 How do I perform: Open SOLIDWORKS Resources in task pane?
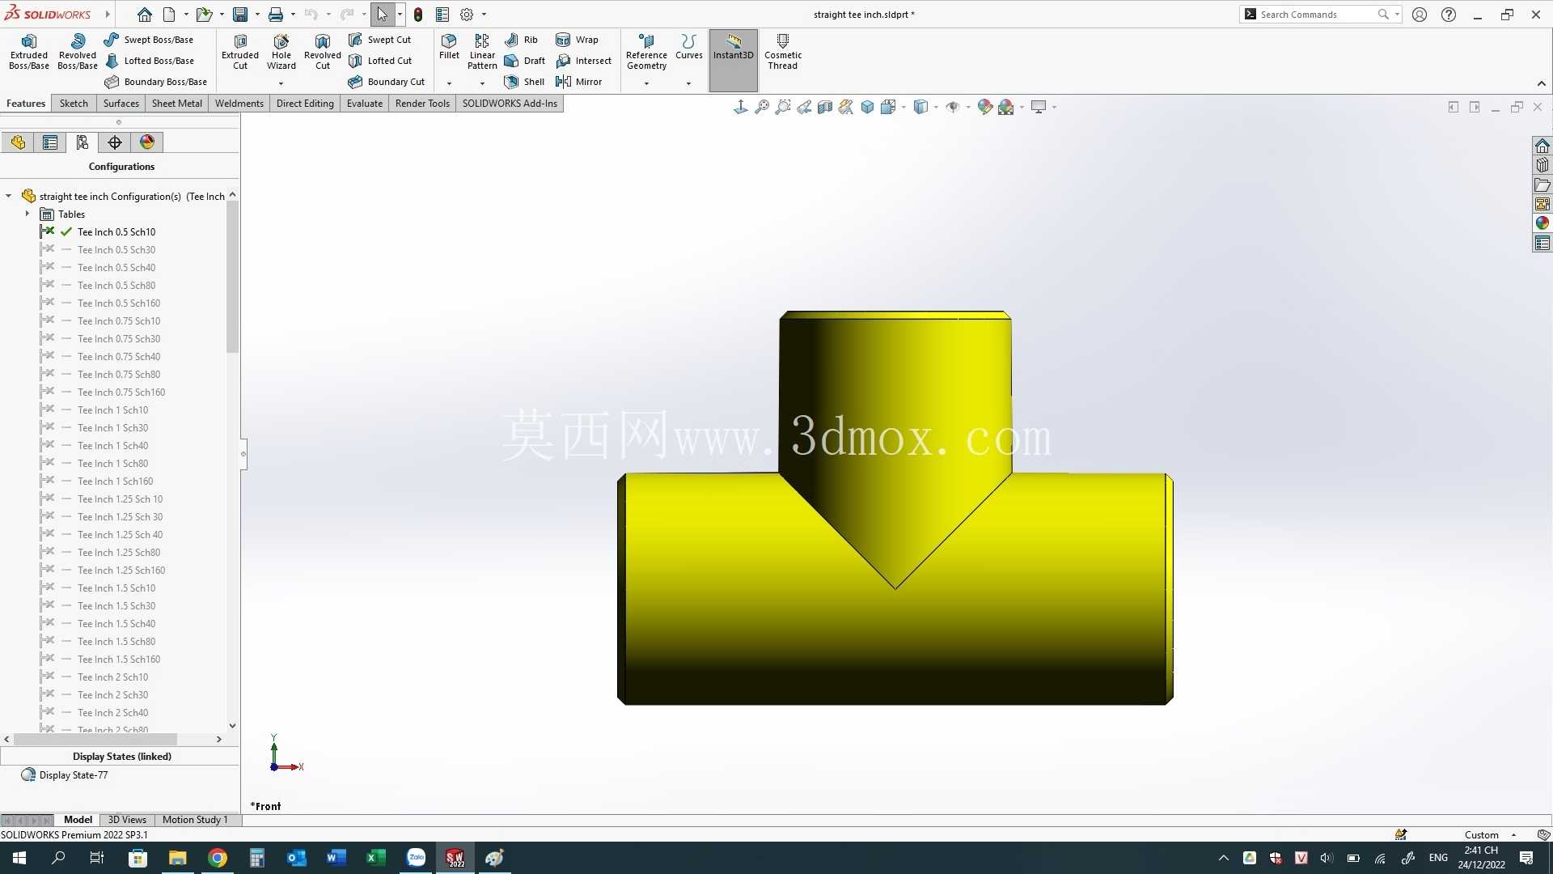pos(1542,146)
